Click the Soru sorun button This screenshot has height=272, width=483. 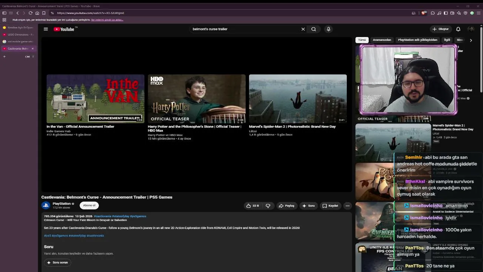57,262
